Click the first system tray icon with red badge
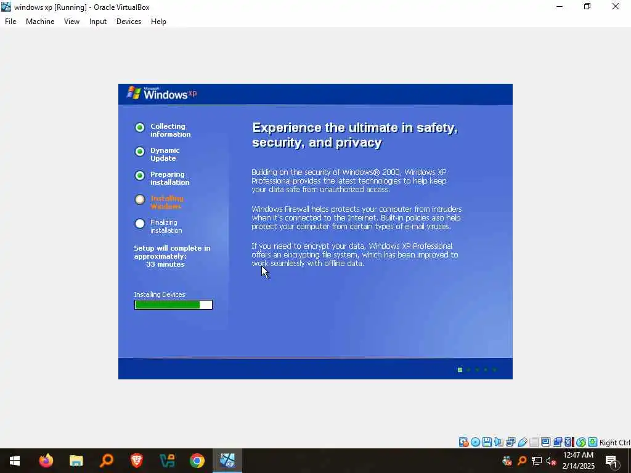This screenshot has height=473, width=631. point(507,461)
